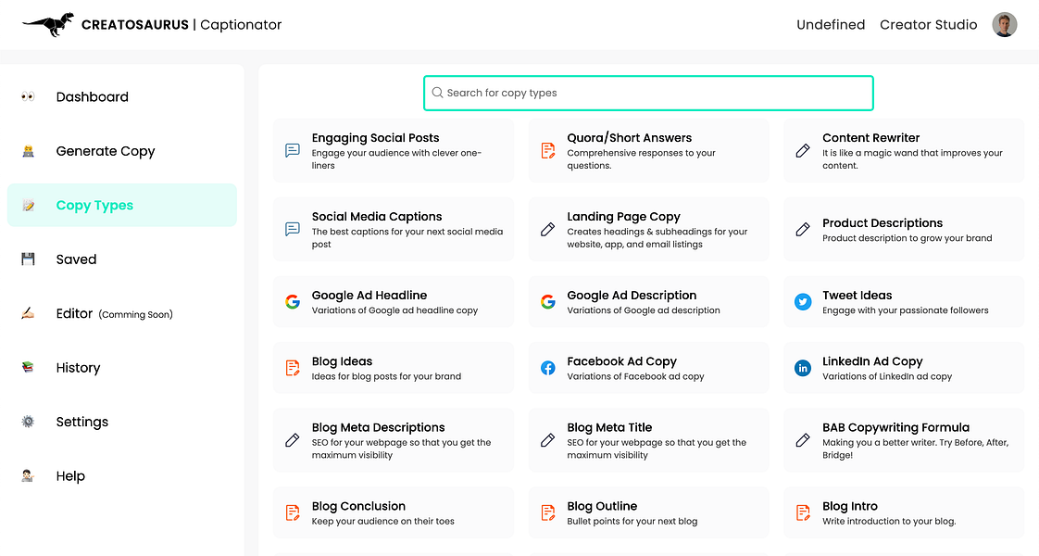Click the pencil icon for BAB Copywriting Formula
The image size is (1039, 556).
pos(803,440)
